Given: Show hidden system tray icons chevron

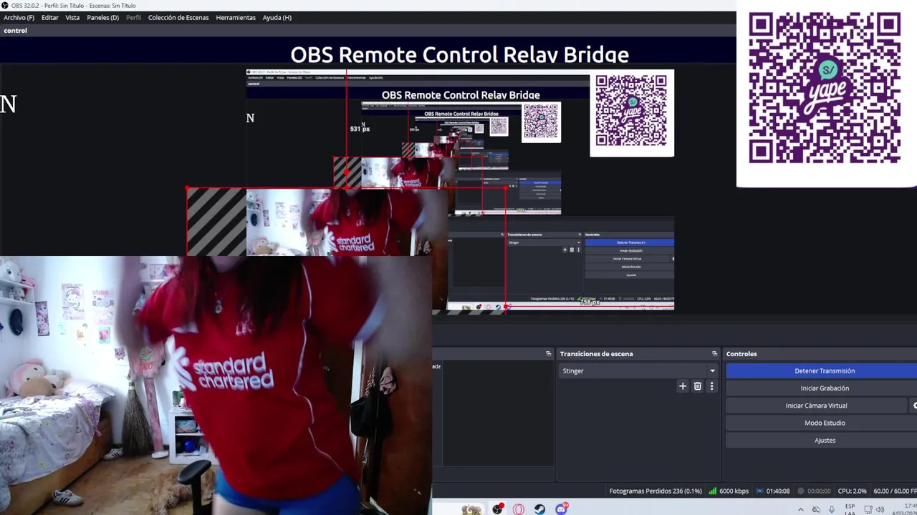Looking at the screenshot, I should pyautogui.click(x=801, y=510).
